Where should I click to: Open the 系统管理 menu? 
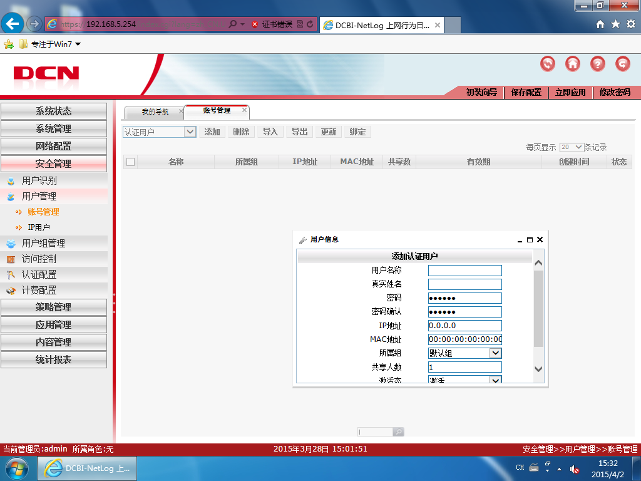54,128
